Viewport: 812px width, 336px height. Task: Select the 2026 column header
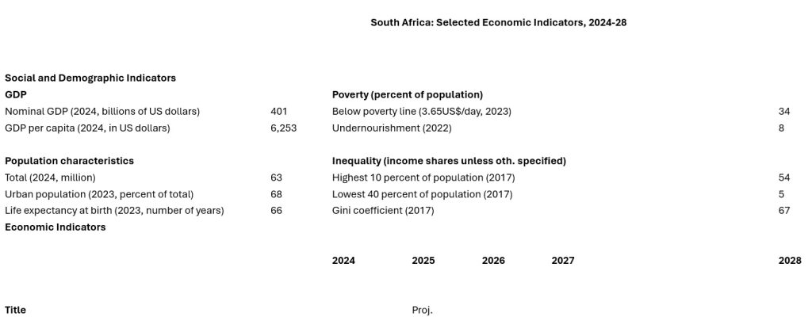[493, 261]
